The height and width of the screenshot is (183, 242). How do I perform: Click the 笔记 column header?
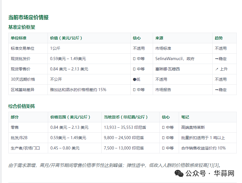pyautogui.click(x=185, y=117)
